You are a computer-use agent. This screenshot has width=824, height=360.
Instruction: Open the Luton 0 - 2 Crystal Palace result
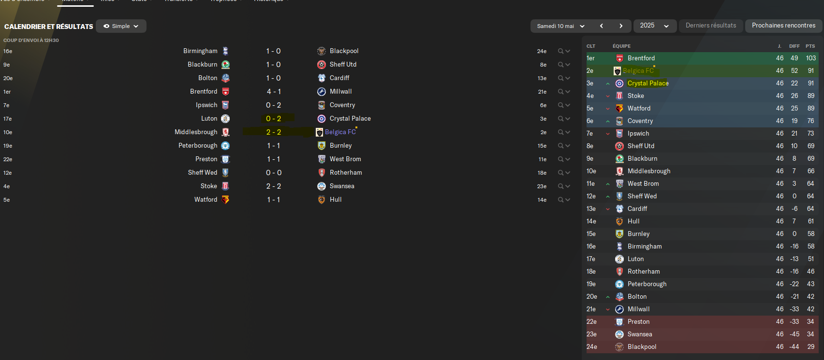274,119
